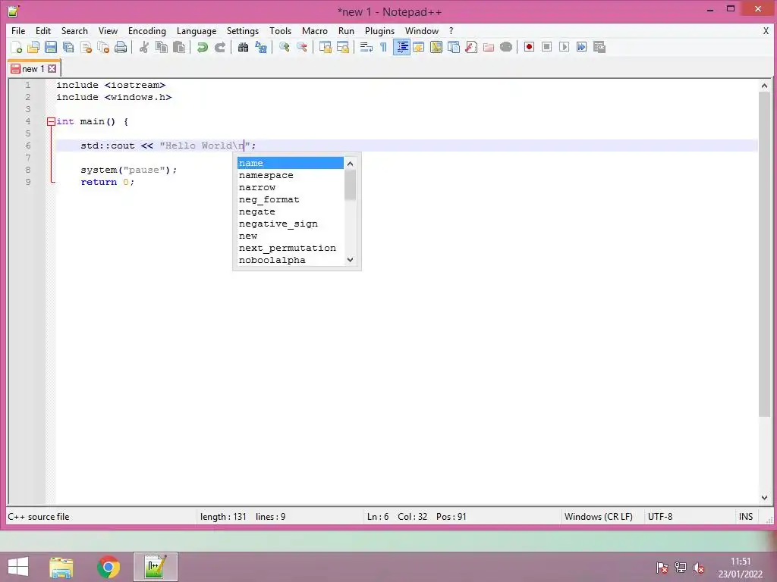This screenshot has width=777, height=582.
Task: Open the Language menu
Action: (197, 30)
